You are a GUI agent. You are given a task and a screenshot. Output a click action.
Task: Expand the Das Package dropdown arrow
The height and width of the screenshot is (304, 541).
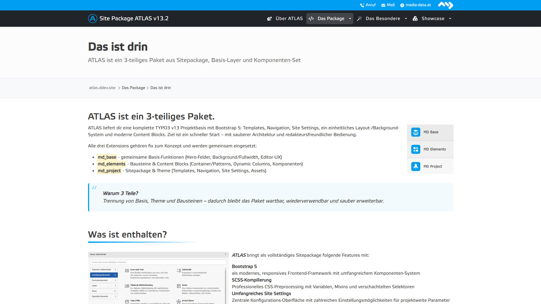(x=350, y=19)
